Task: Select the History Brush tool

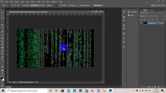Action: (2, 41)
